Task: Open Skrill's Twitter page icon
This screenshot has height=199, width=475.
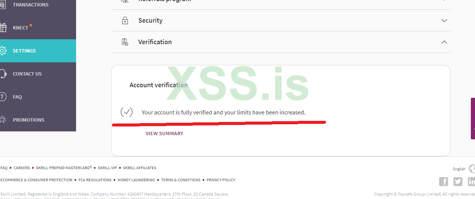Action: (458, 182)
